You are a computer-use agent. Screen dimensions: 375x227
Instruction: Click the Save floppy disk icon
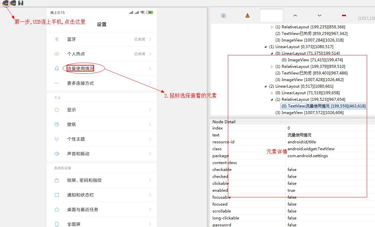click(x=21, y=3)
